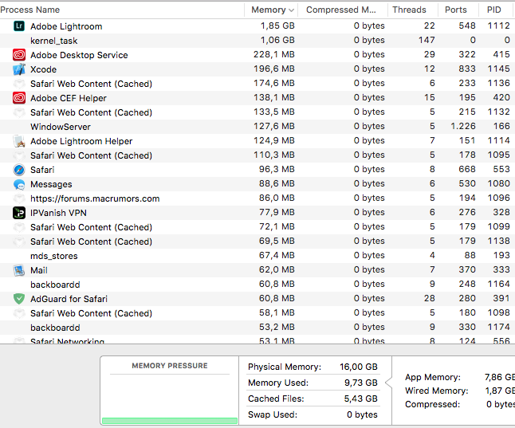Viewport: 515px width, 428px height.
Task: Select the Adobe Lightroom Helper process name
Action: 81,141
